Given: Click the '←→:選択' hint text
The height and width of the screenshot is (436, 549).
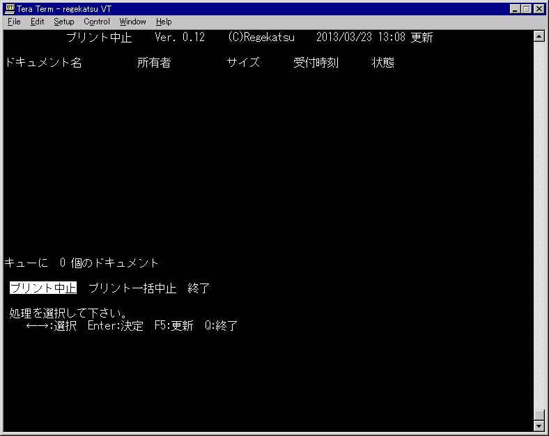Looking at the screenshot, I should click(x=51, y=326).
